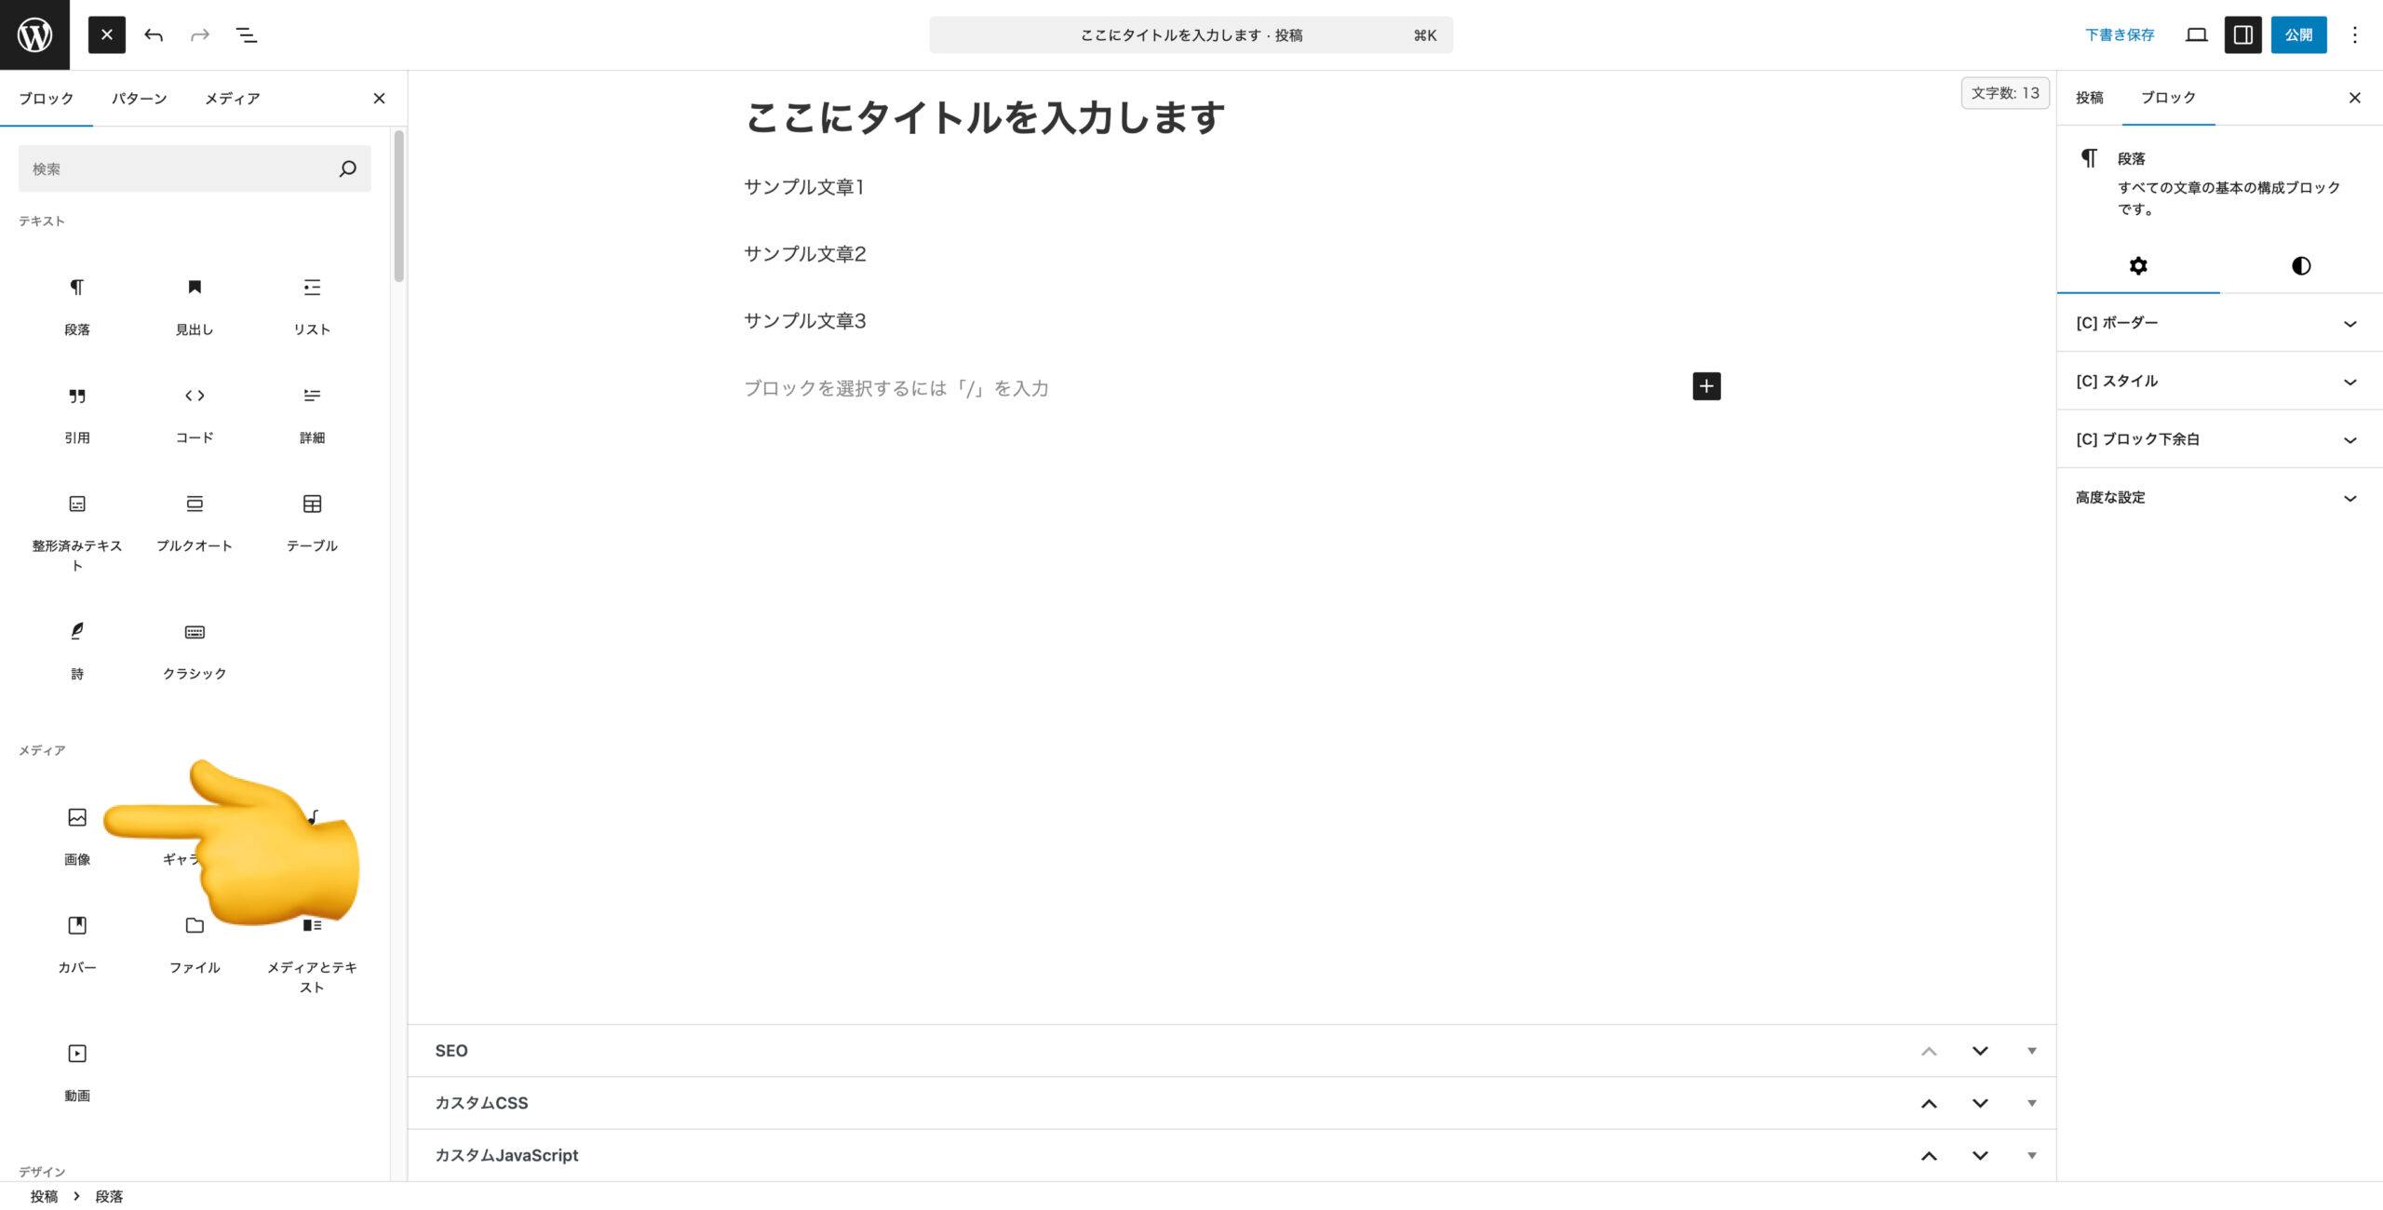Click the 公開 publish button
Viewport: 2383px width, 1210px height.
pos(2297,35)
